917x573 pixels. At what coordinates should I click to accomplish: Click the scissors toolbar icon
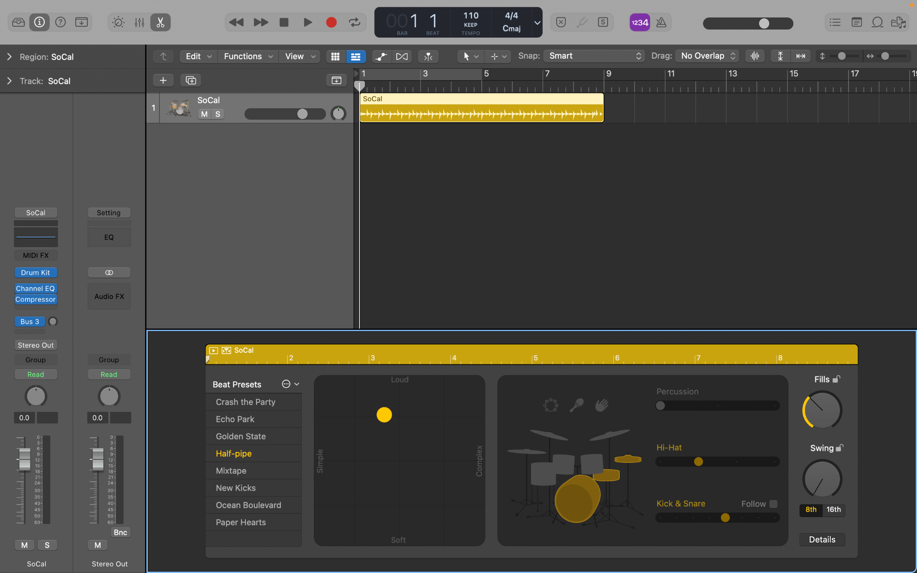coord(160,22)
